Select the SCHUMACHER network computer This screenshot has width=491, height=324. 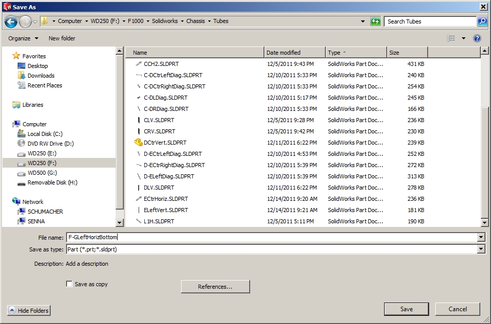[x=45, y=212]
